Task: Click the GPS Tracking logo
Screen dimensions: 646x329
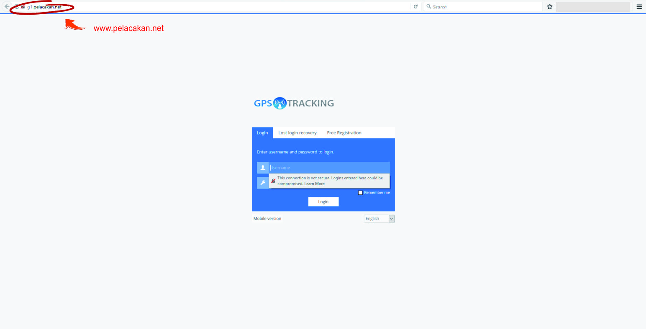Action: pyautogui.click(x=294, y=103)
